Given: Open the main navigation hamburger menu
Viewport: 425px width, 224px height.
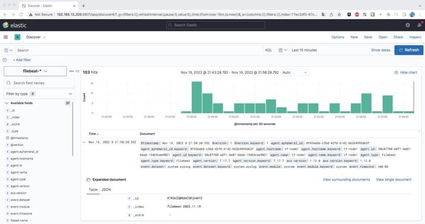Looking at the screenshot, I should point(6,37).
